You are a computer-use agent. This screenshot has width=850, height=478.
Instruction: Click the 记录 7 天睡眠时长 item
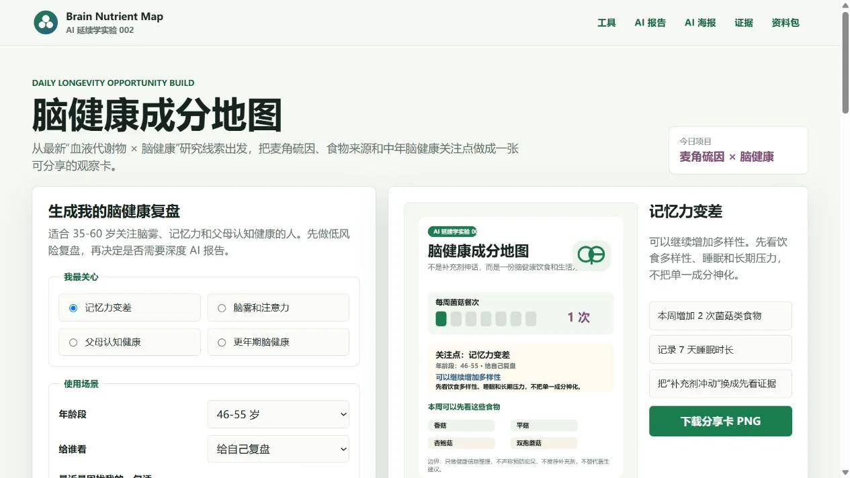(720, 350)
